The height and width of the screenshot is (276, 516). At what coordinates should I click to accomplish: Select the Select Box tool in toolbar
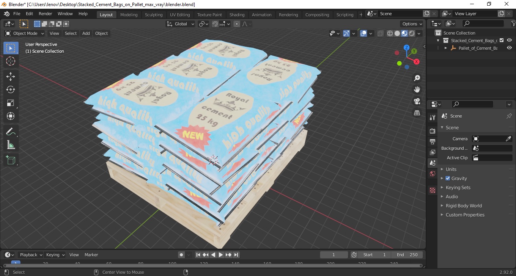(11, 48)
